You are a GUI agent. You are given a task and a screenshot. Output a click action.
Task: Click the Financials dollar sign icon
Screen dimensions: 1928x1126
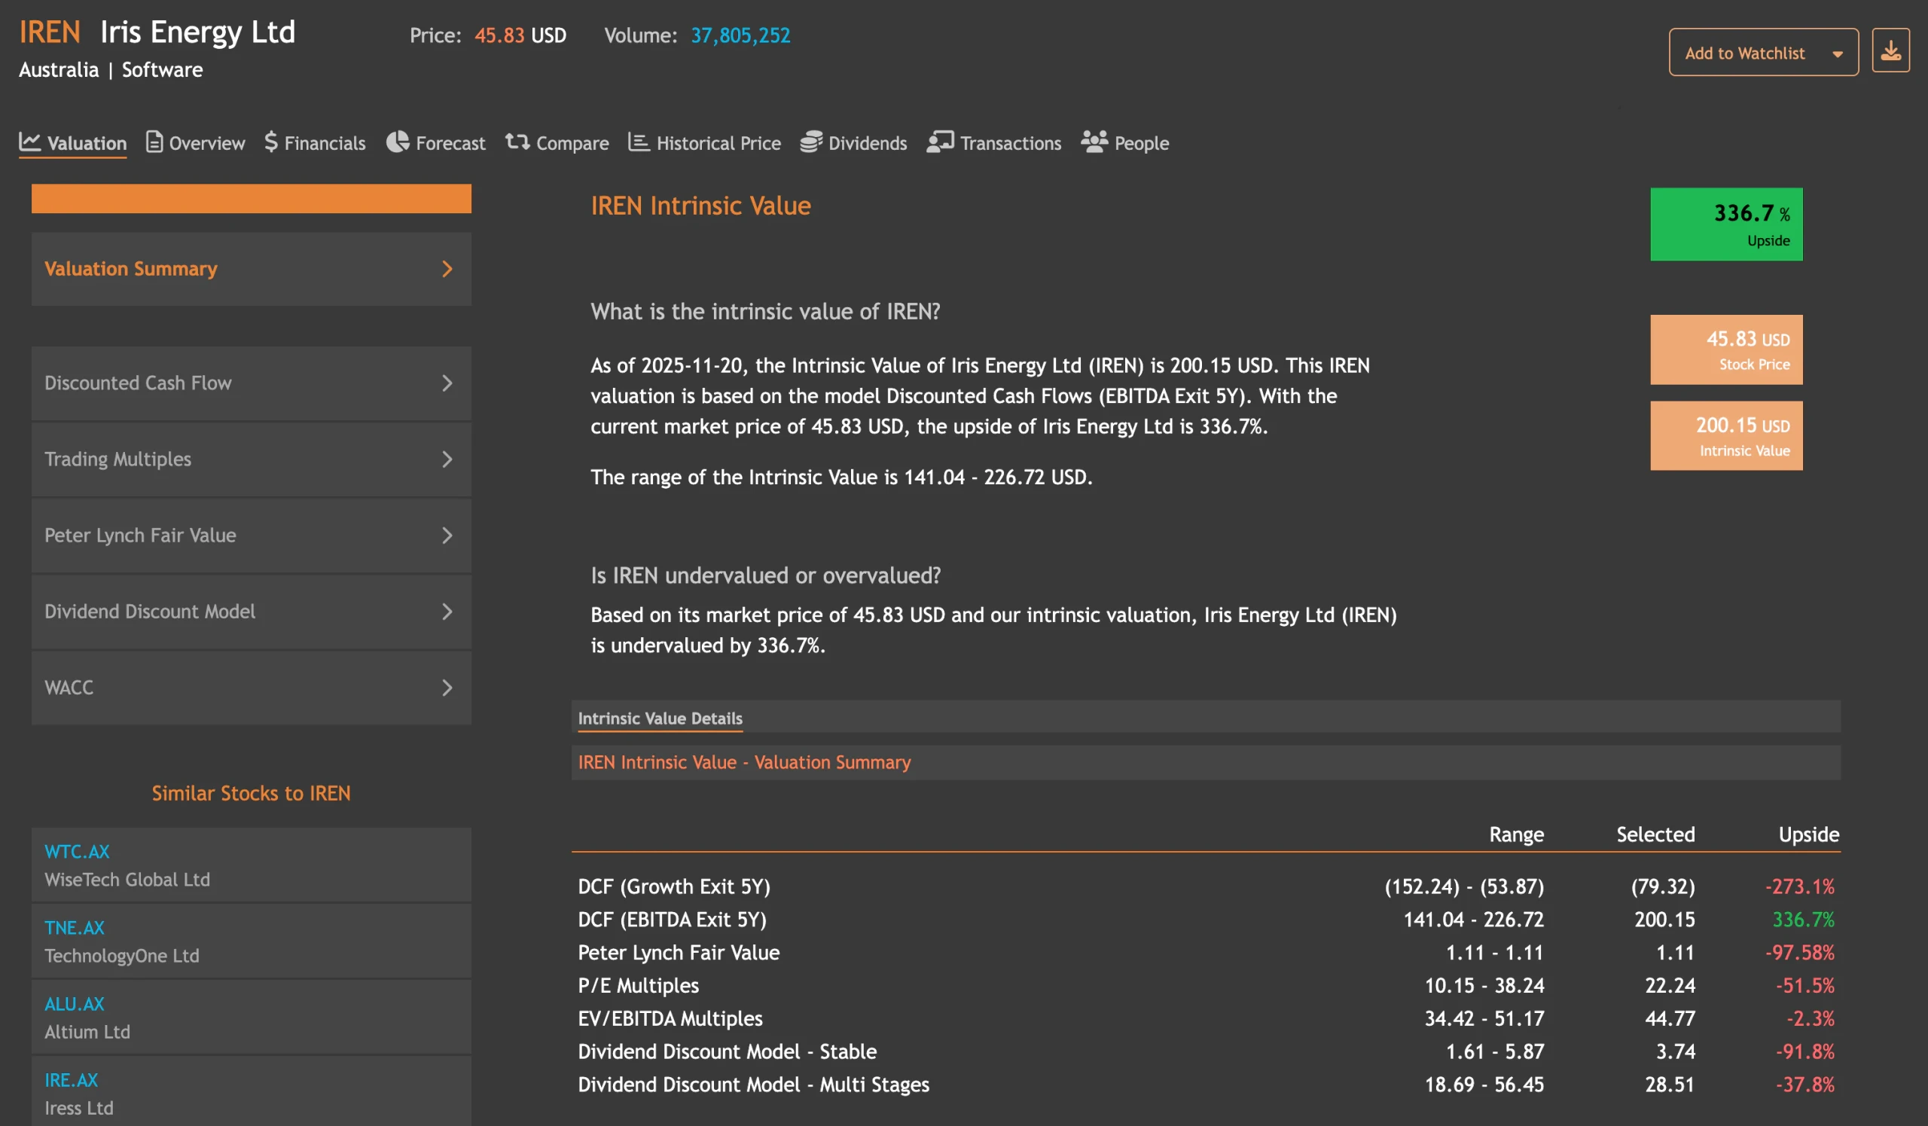pos(271,142)
